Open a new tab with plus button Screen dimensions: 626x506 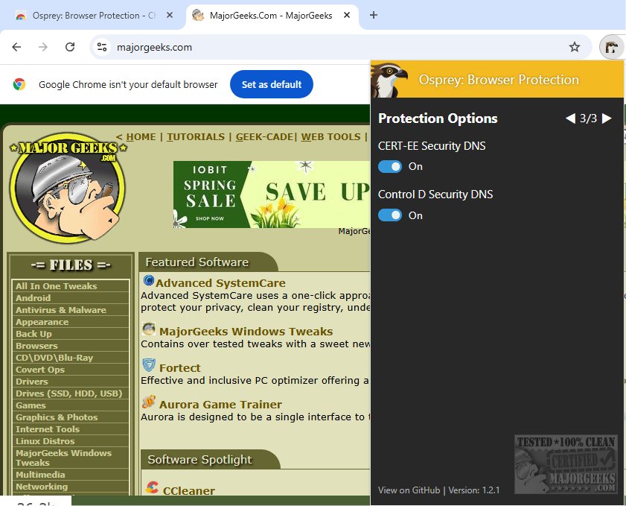[x=373, y=15]
